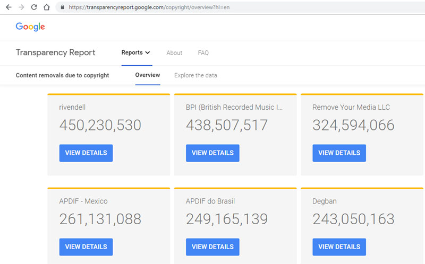Open the FAQ page
The height and width of the screenshot is (264, 425).
pos(203,52)
